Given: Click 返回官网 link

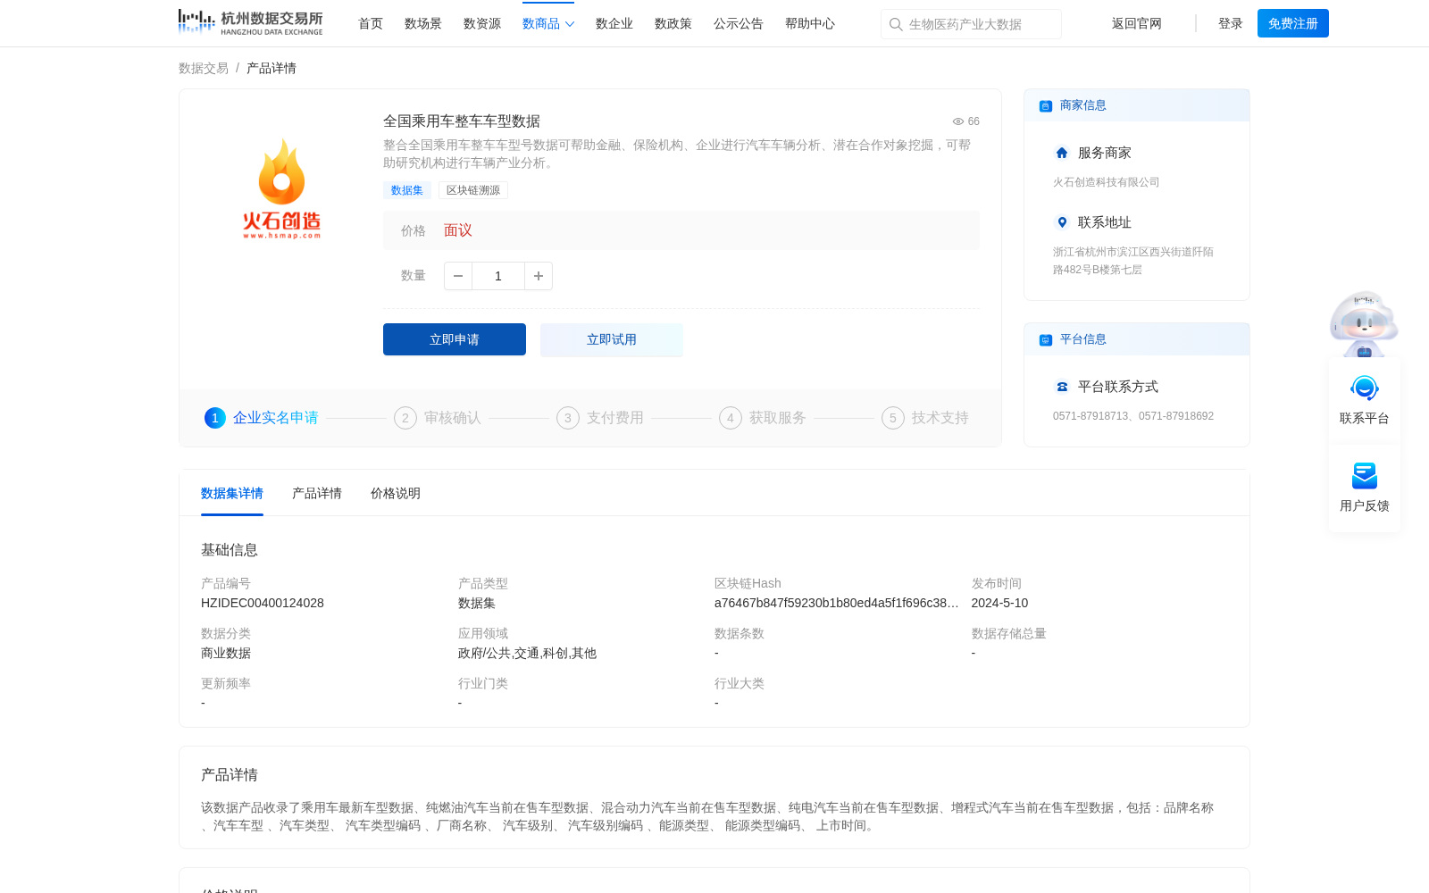Looking at the screenshot, I should click(1137, 24).
